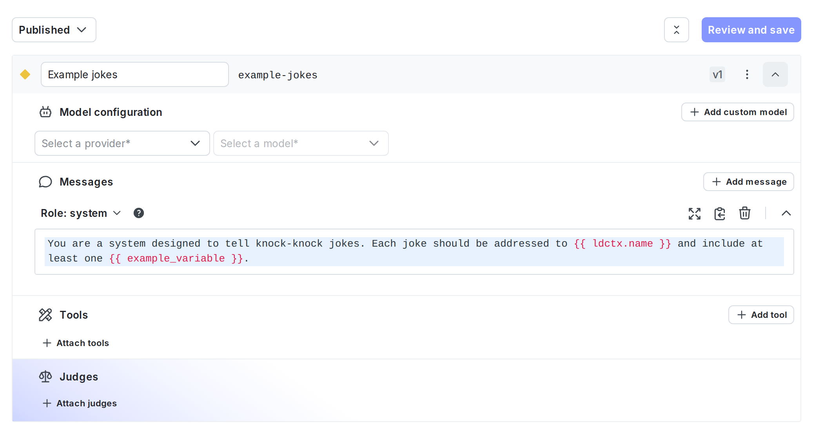
Task: Collapse the system message with chevron
Action: pos(786,213)
